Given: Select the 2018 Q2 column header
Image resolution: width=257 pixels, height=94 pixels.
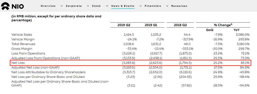Looking at the screenshot, I should click(x=180, y=25).
